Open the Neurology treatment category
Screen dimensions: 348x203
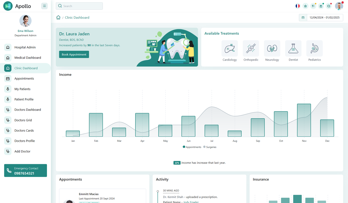coord(272,48)
